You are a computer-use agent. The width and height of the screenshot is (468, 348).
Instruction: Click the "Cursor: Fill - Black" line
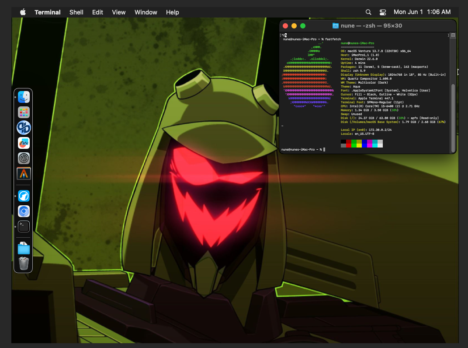click(379, 94)
